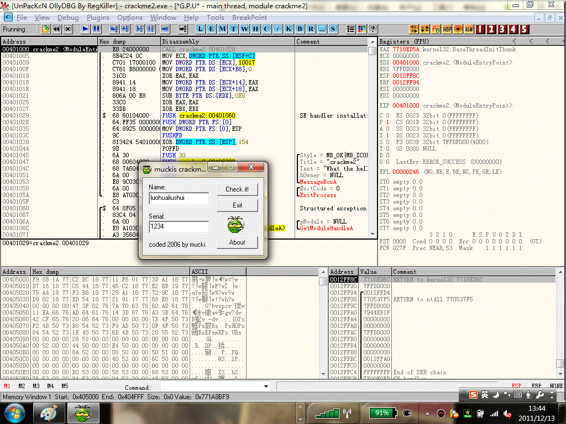This screenshot has height=424, width=566.
Task: Click the Trace over toolbar icon
Action: 150,29
